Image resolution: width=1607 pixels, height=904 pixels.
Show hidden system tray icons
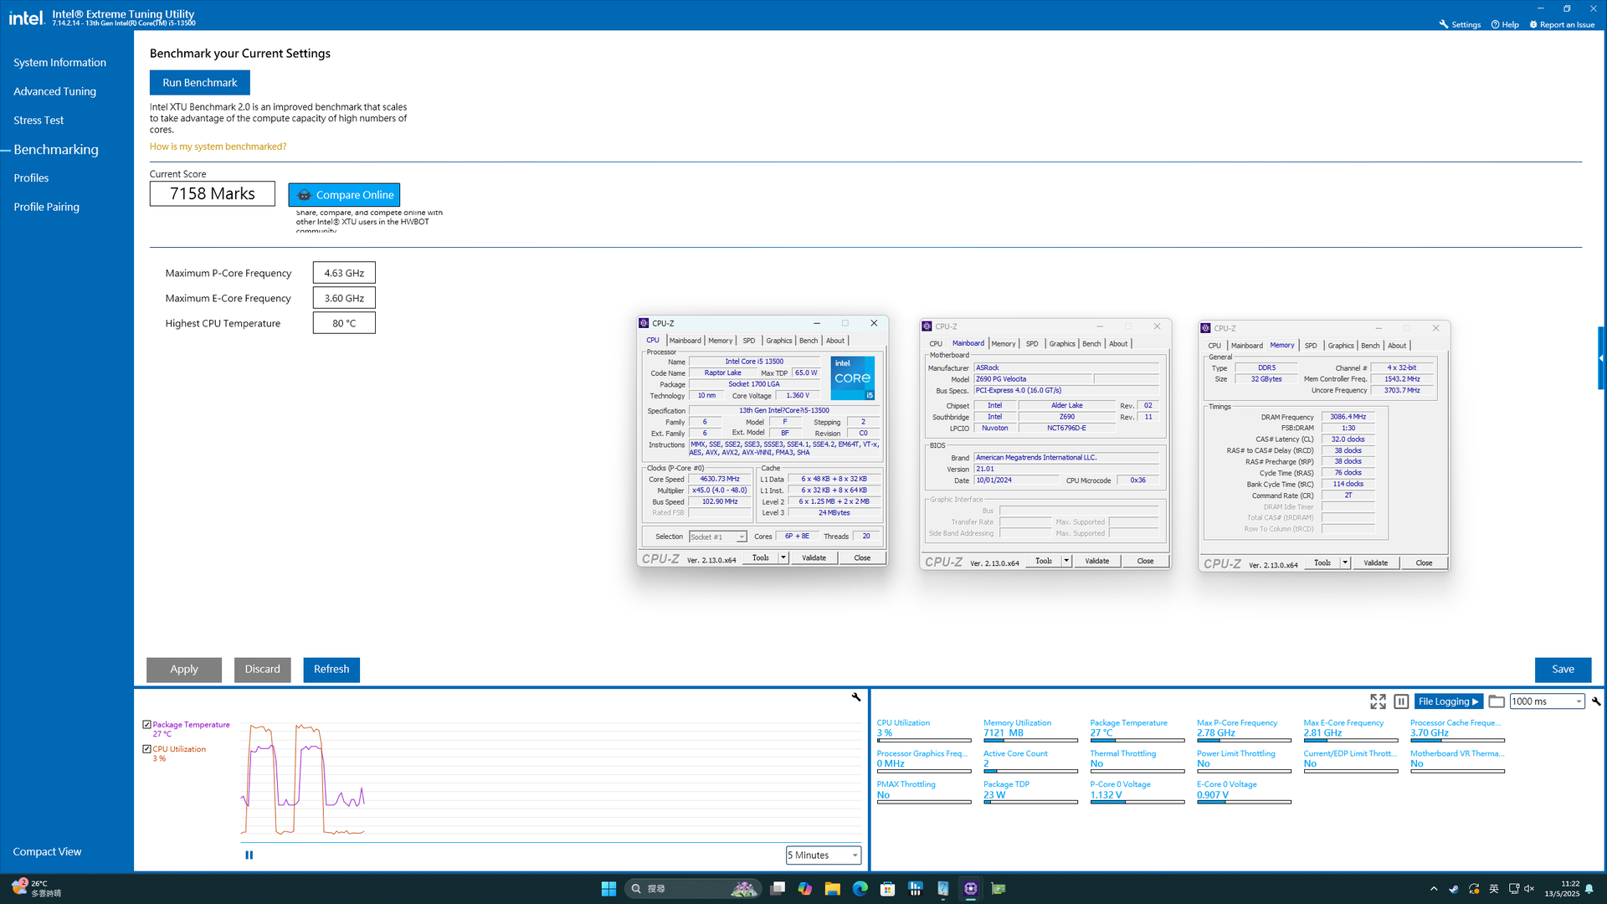1434,889
